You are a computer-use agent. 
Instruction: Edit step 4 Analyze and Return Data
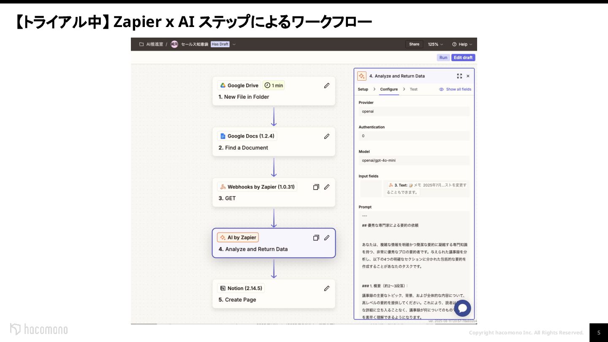click(327, 238)
